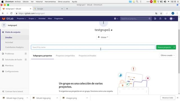Open Visión de conjunto in sidebar

(13, 32)
